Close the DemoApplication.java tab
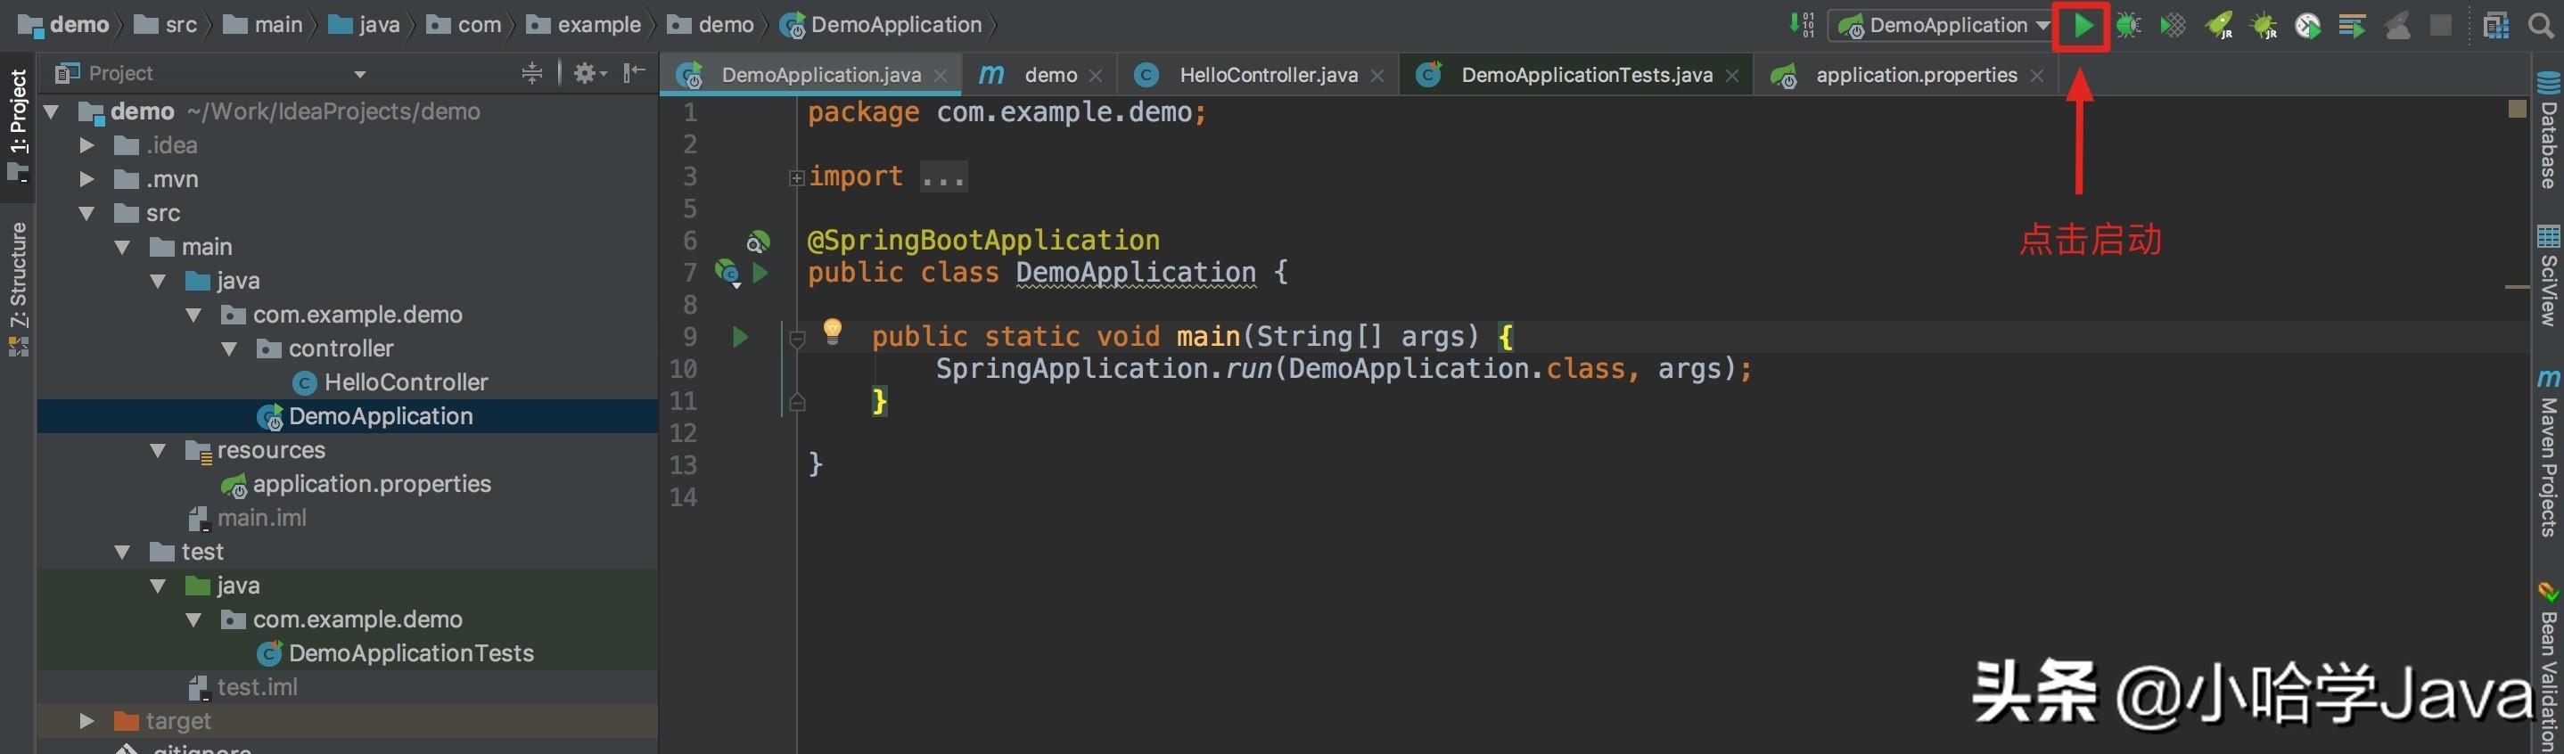The height and width of the screenshot is (754, 2564). point(941,76)
